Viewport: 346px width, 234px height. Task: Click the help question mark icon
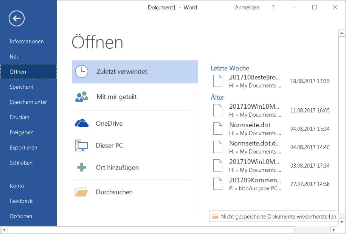pos(273,8)
